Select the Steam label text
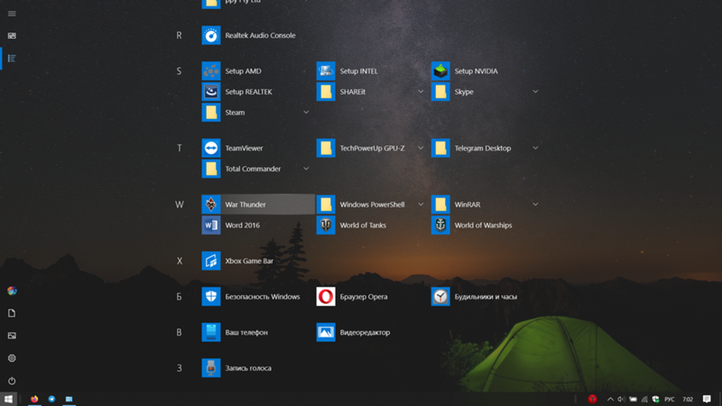722x406 pixels. (235, 112)
